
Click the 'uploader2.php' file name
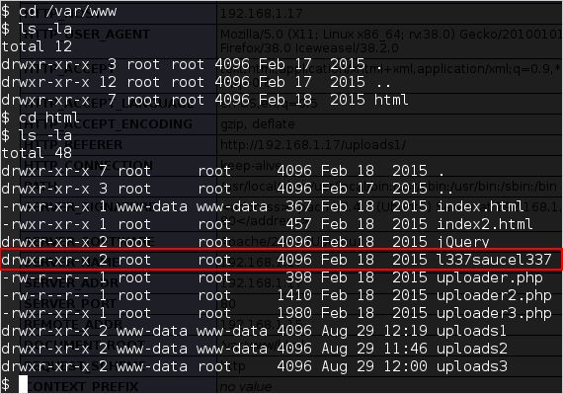tap(494, 295)
